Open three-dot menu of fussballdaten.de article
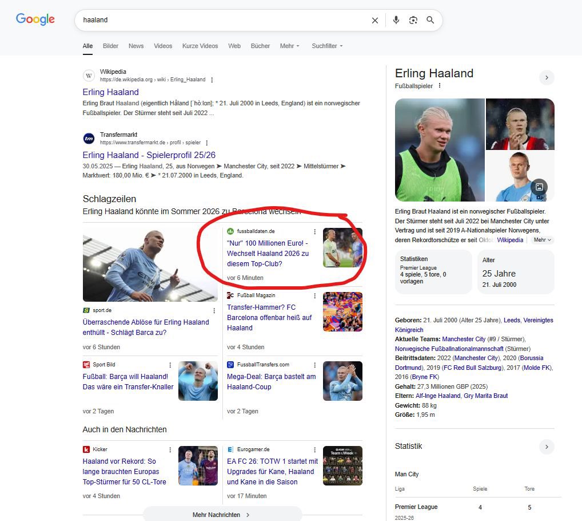 click(315, 231)
